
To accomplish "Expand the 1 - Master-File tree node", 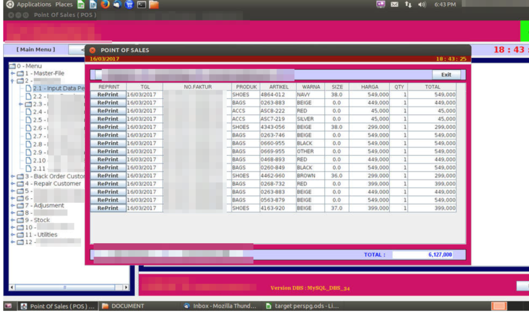I will (13, 73).
